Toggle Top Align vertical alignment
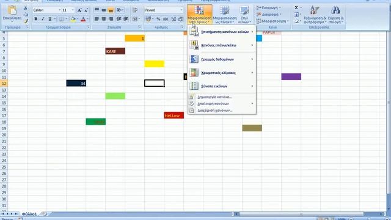Image resolution: width=391 pixels, height=220 pixels. click(97, 10)
